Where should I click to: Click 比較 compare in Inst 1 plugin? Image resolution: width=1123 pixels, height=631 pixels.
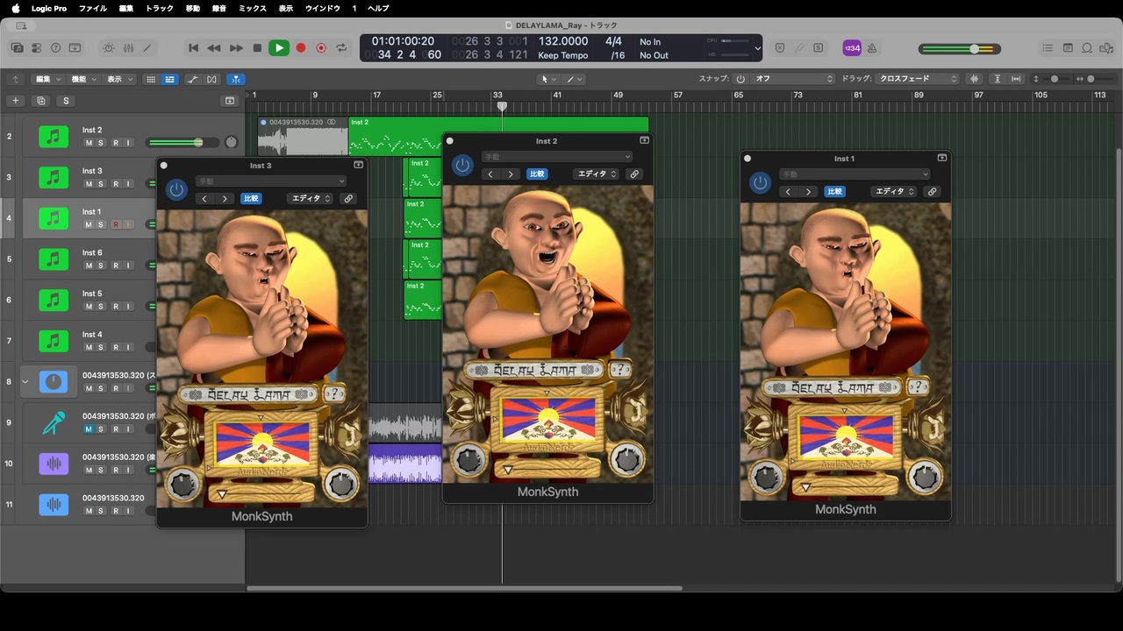point(834,192)
